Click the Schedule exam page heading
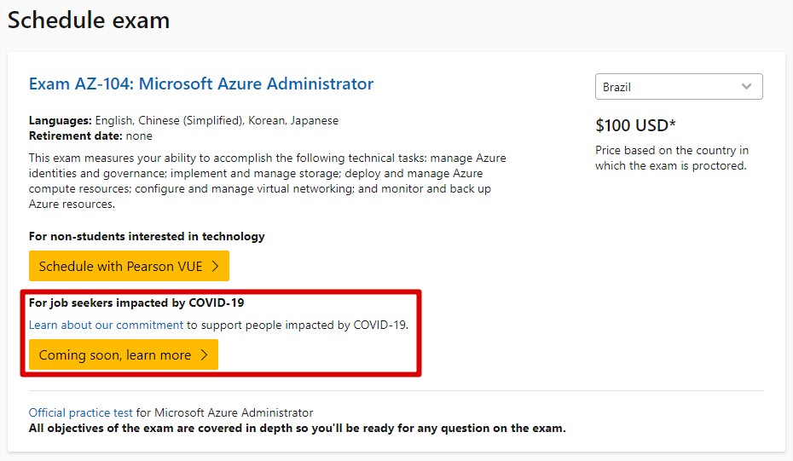The width and height of the screenshot is (793, 461). point(89,20)
